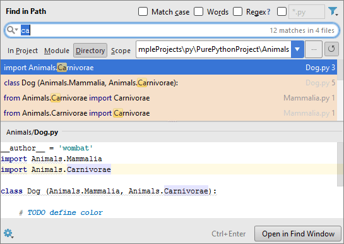
Task: Select the last Mammalia.py result row
Action: (169, 113)
